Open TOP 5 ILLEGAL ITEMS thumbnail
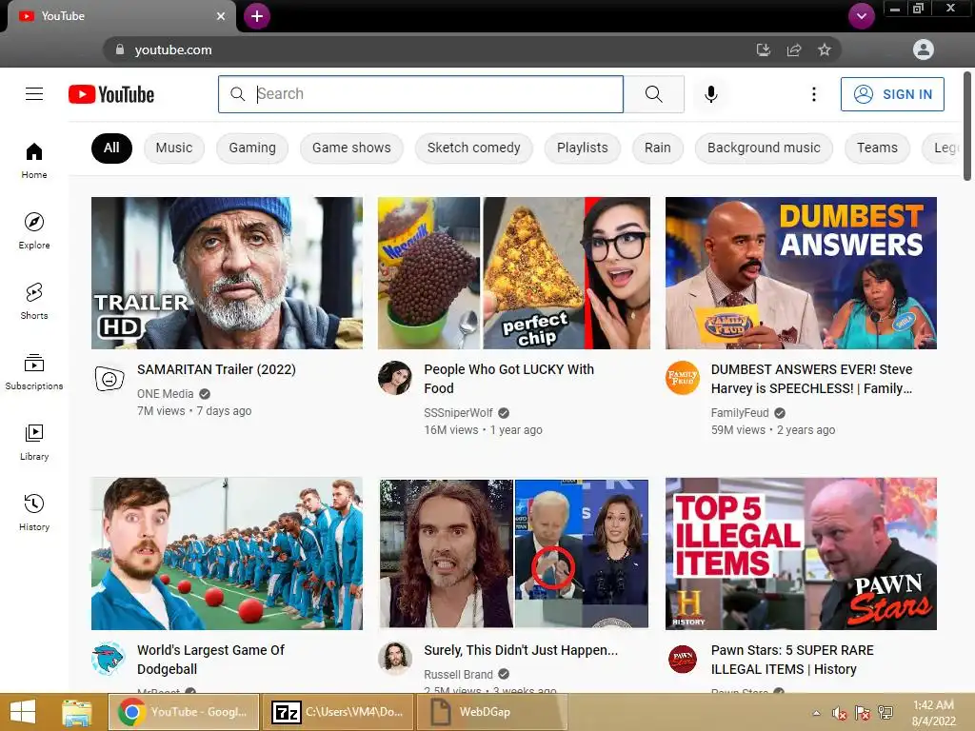 801,554
